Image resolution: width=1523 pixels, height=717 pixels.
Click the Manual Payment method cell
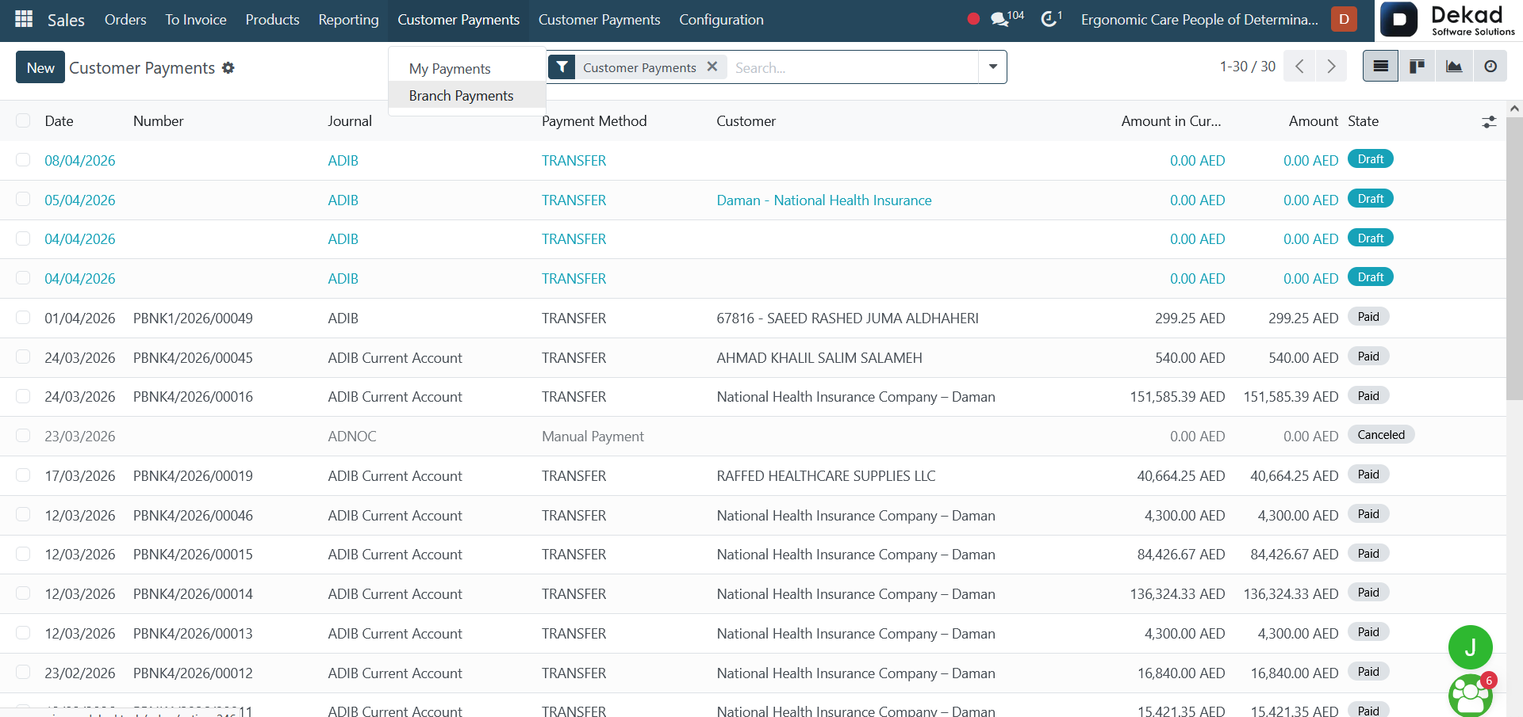[x=593, y=437]
